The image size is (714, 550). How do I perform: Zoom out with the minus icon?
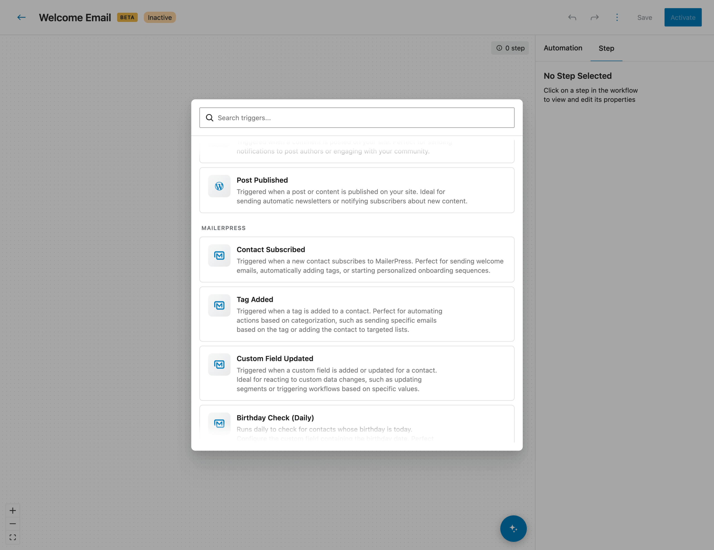(x=13, y=524)
